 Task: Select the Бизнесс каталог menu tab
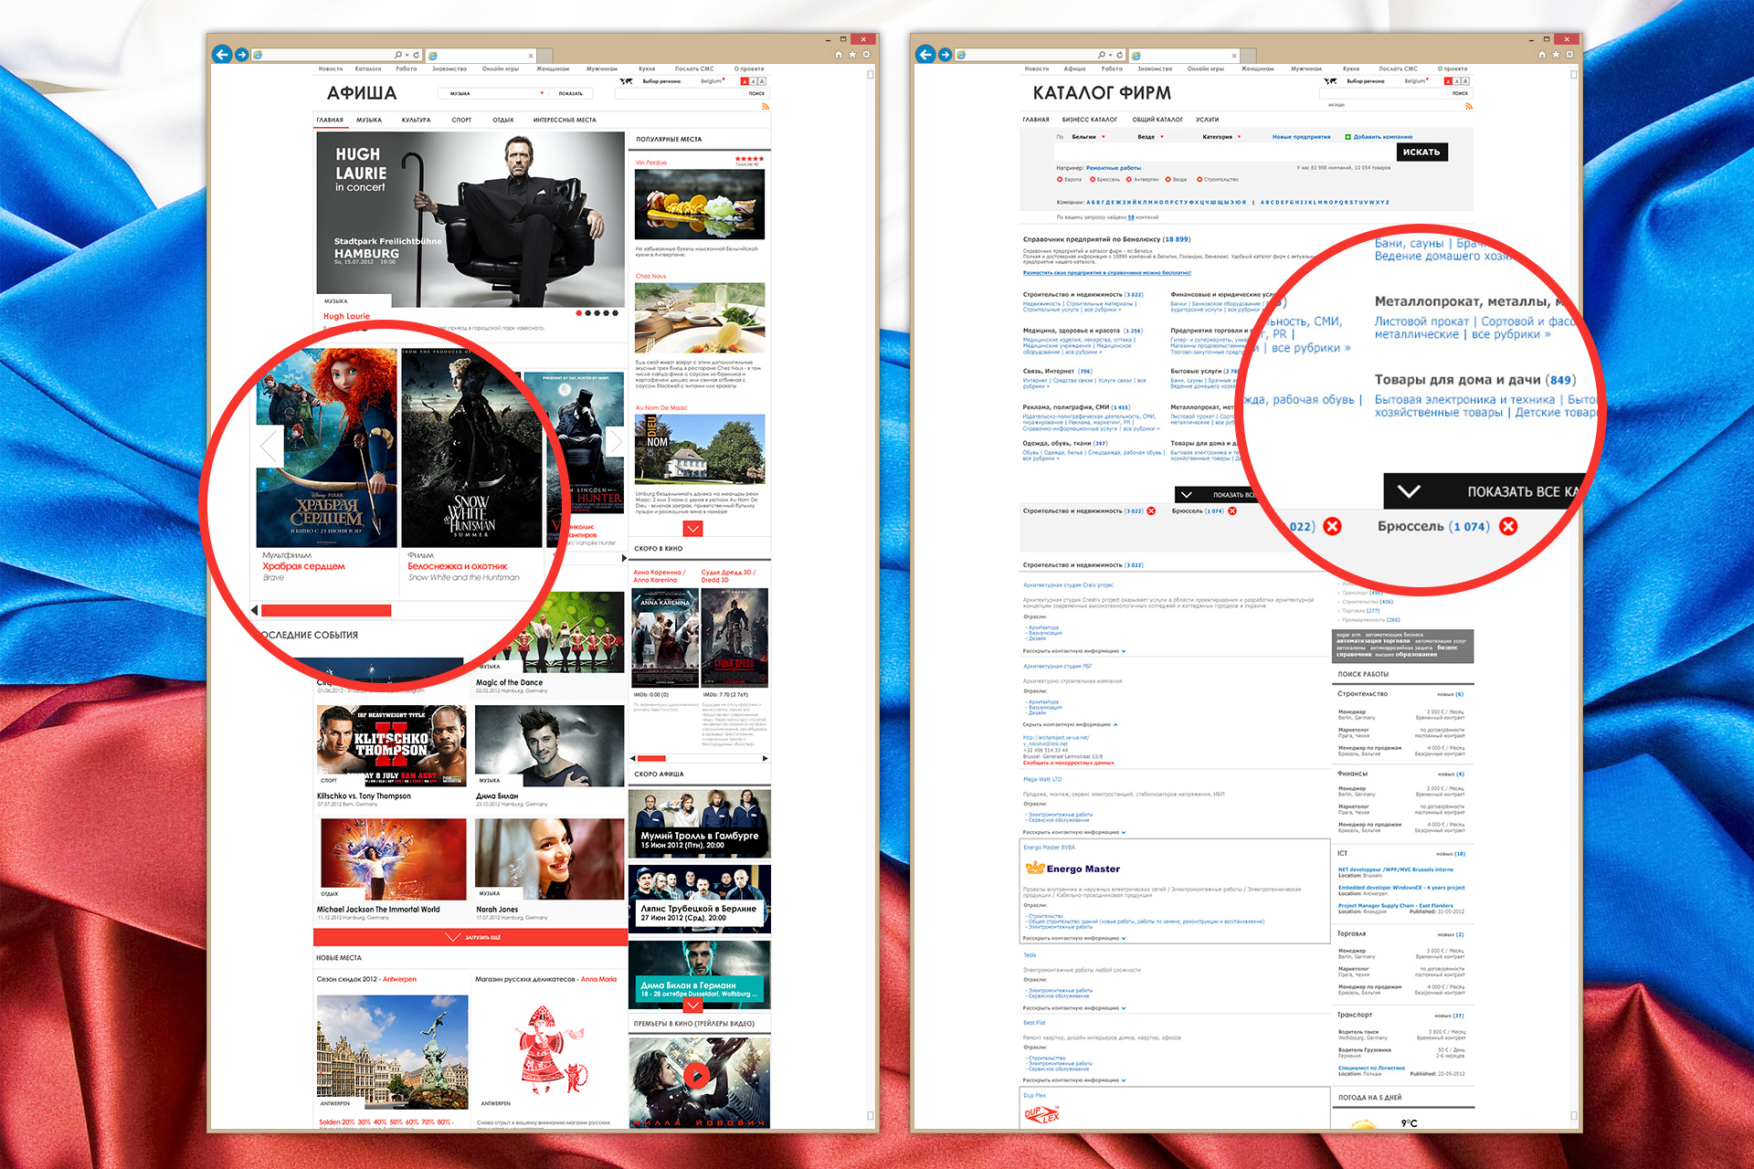click(1089, 120)
